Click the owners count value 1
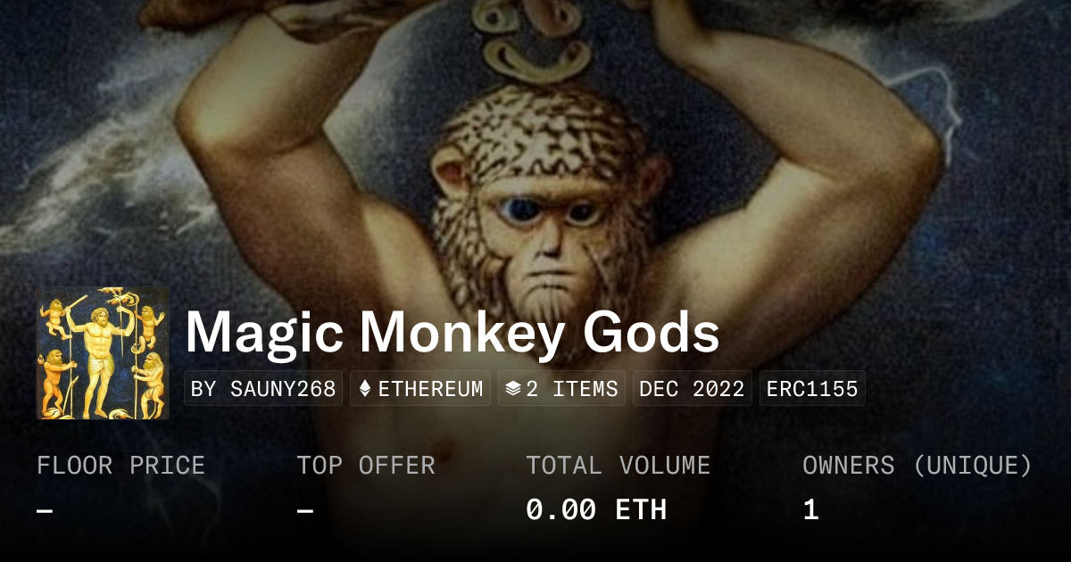1071x562 pixels. pos(810,509)
